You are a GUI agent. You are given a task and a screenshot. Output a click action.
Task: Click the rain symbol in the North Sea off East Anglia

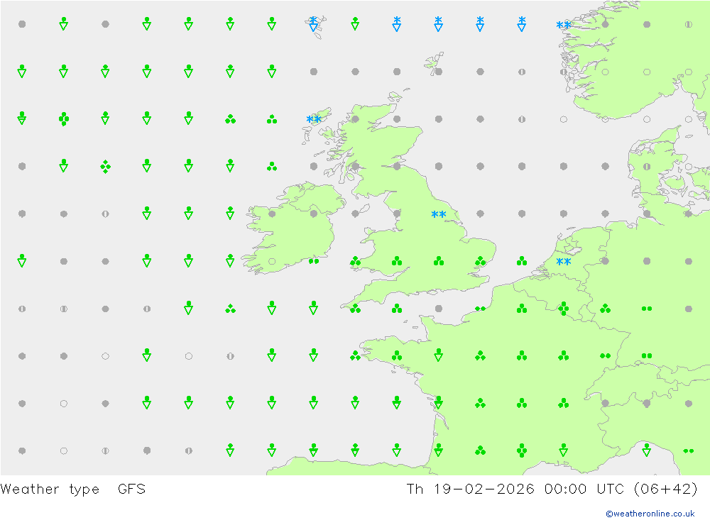[x=522, y=261]
